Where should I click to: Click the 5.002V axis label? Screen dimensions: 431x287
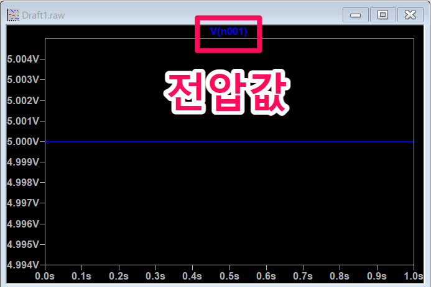coord(23,100)
